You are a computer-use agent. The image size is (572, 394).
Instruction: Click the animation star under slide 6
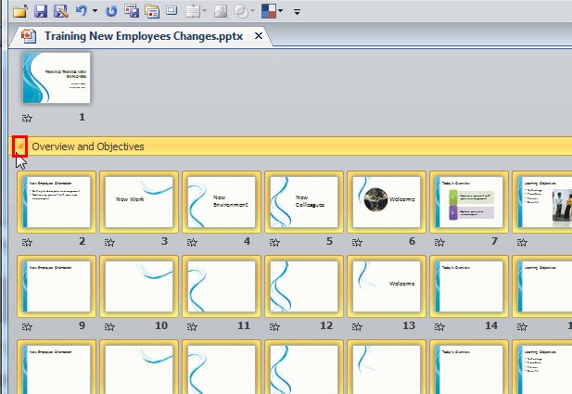click(355, 241)
